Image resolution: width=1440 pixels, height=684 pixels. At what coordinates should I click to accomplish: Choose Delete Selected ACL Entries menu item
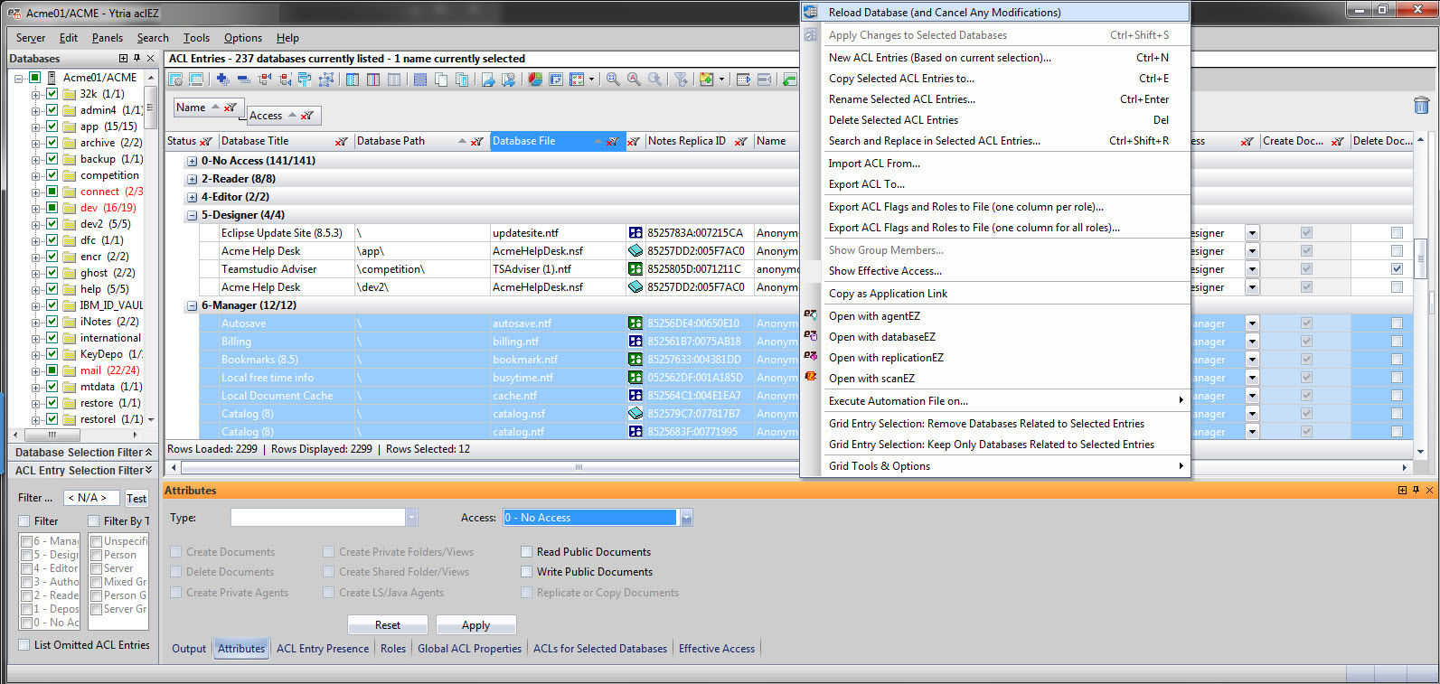click(x=995, y=120)
